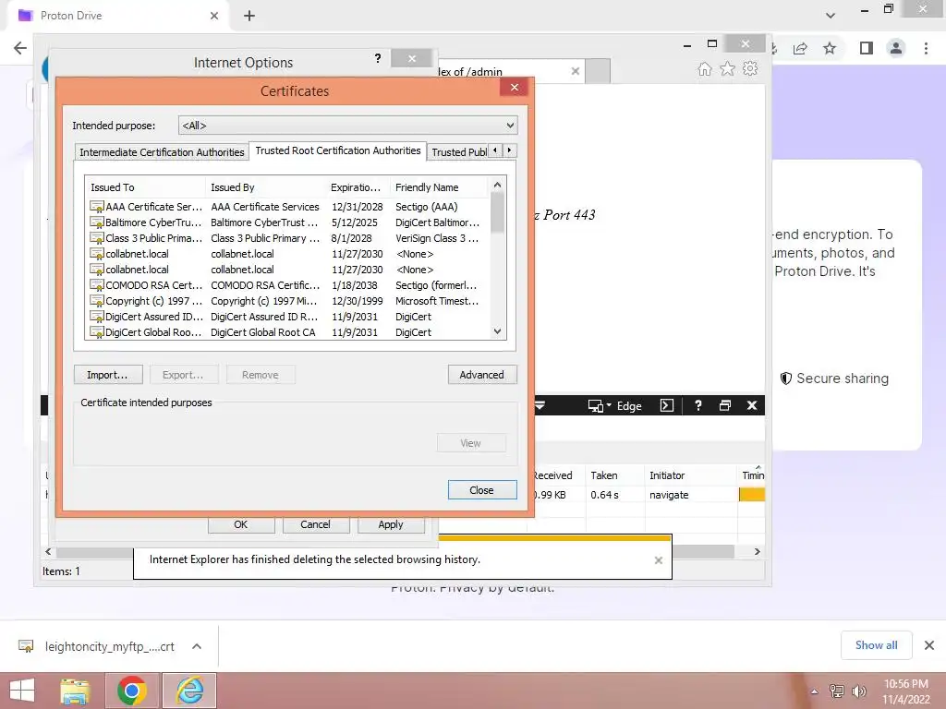Open Internet Explorer Home icon
This screenshot has width=946, height=709.
(x=705, y=68)
